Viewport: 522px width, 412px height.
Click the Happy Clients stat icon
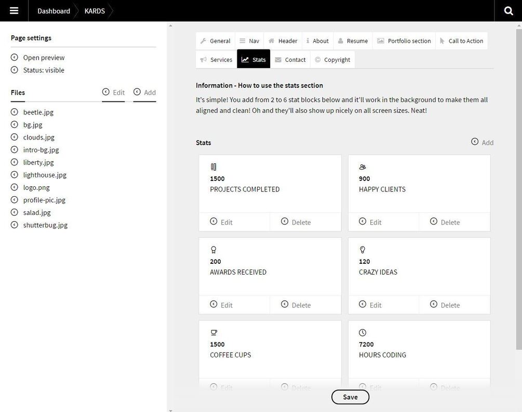[363, 167]
